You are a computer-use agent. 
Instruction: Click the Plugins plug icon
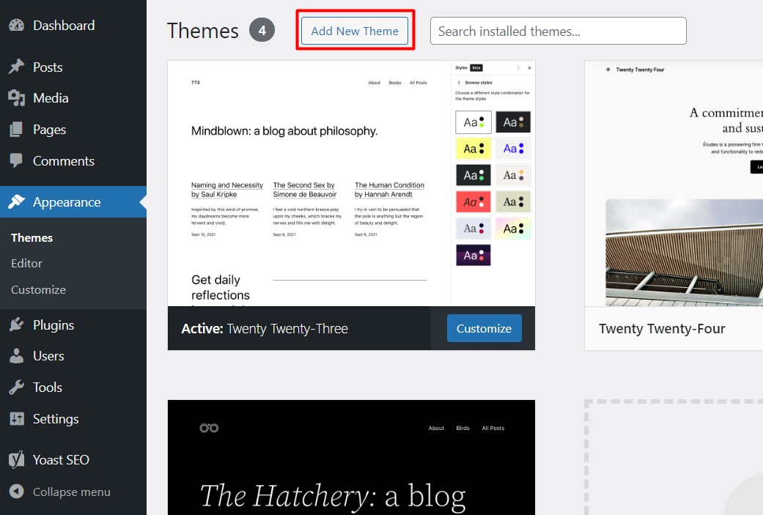point(17,325)
